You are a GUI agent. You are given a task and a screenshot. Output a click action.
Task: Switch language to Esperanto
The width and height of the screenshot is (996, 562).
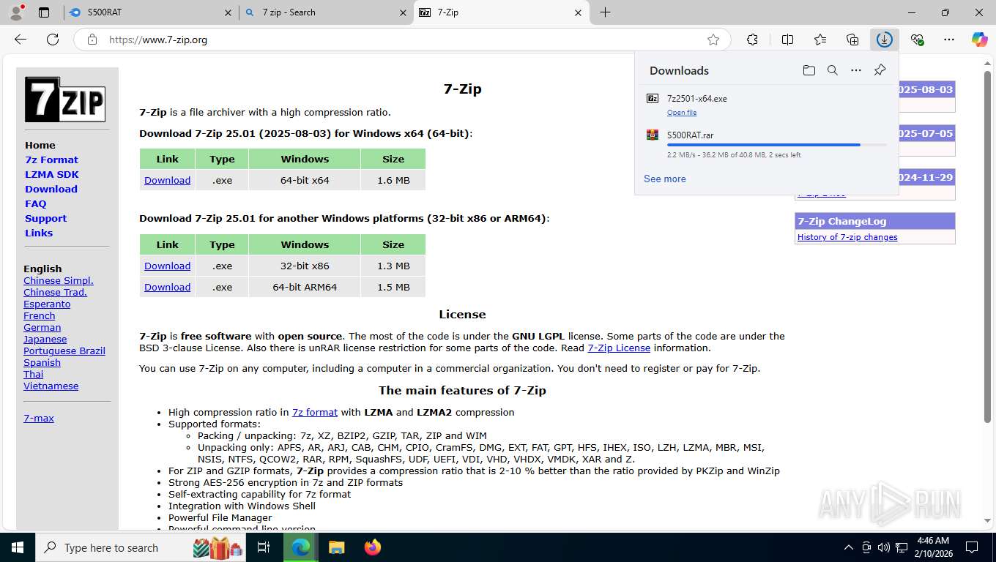(47, 304)
